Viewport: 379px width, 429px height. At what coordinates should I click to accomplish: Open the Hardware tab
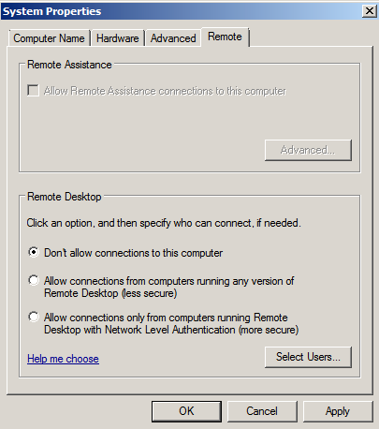click(118, 38)
